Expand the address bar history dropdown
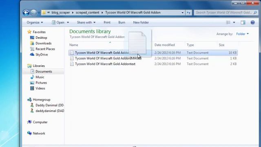 click(182, 13)
